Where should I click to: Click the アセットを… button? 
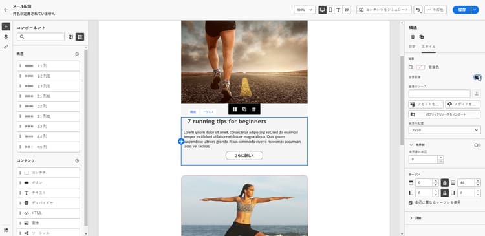[426, 105]
